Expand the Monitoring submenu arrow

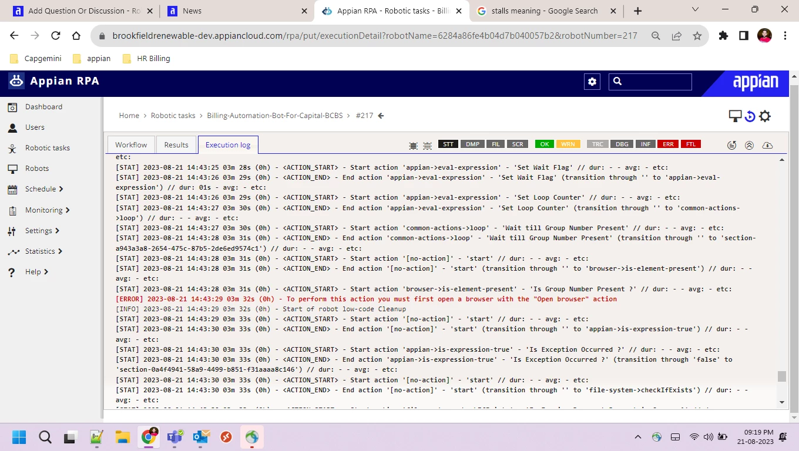coord(68,210)
